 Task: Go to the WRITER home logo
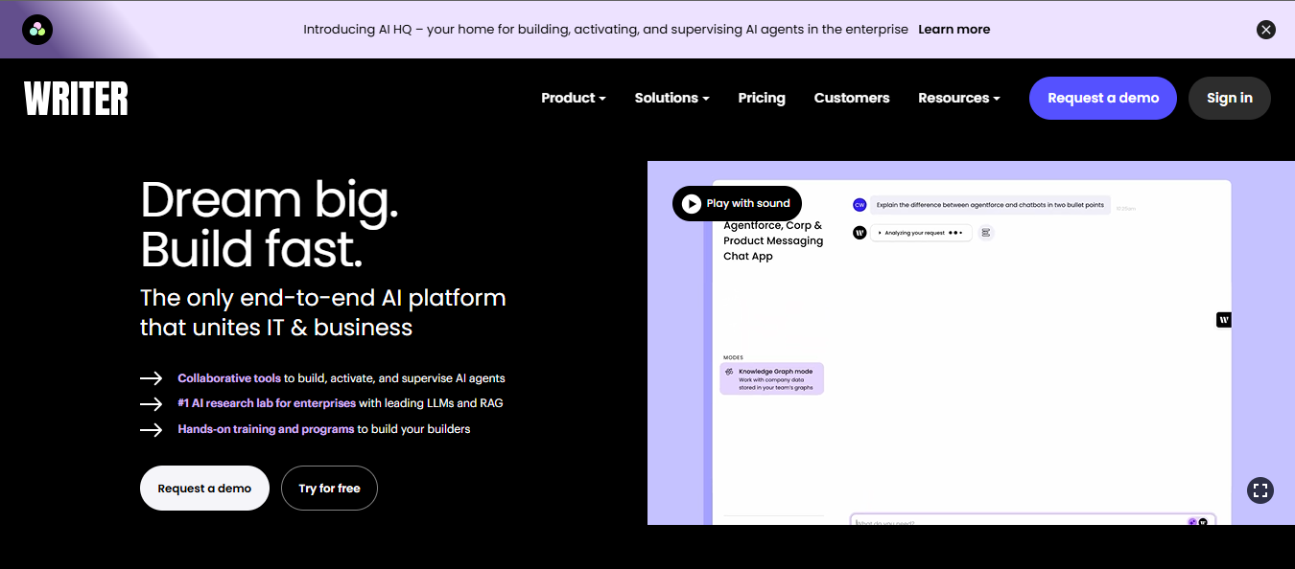76,99
